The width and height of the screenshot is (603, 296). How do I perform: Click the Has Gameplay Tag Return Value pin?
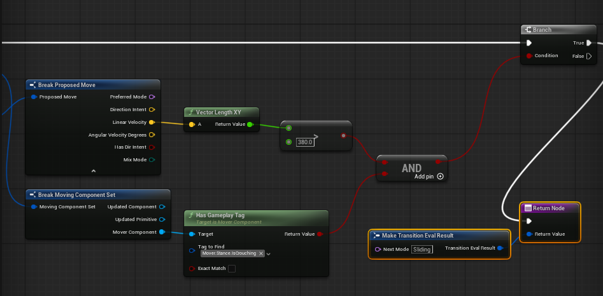320,234
